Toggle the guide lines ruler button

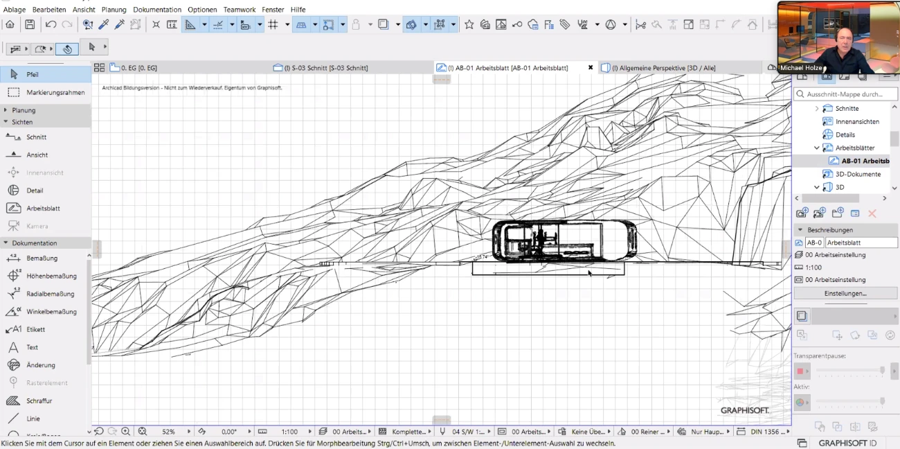point(190,25)
